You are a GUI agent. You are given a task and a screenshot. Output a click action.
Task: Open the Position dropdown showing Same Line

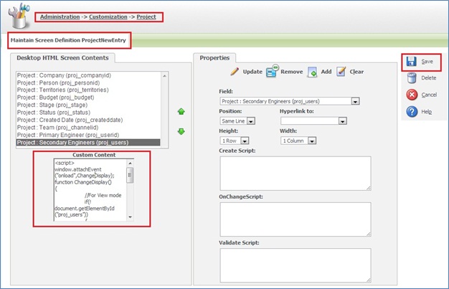(x=250, y=121)
